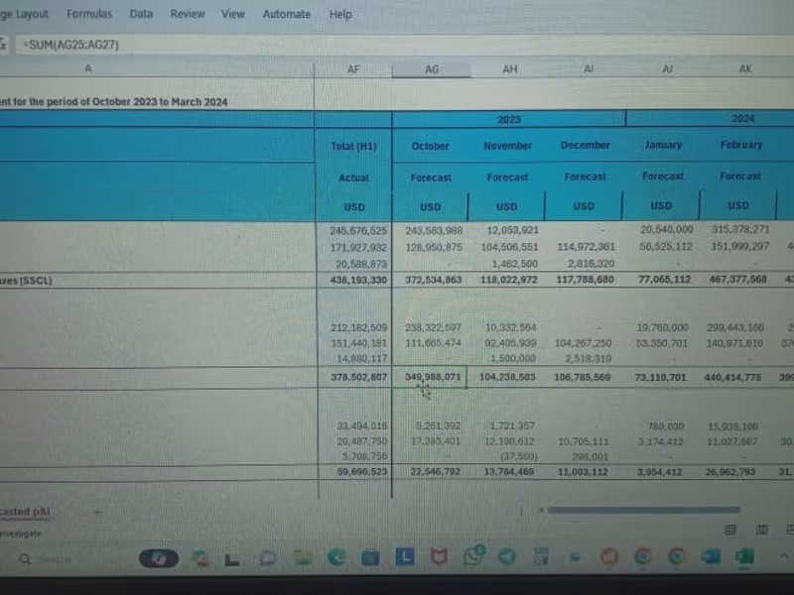Open the Automate tab
794x595 pixels.
point(287,14)
